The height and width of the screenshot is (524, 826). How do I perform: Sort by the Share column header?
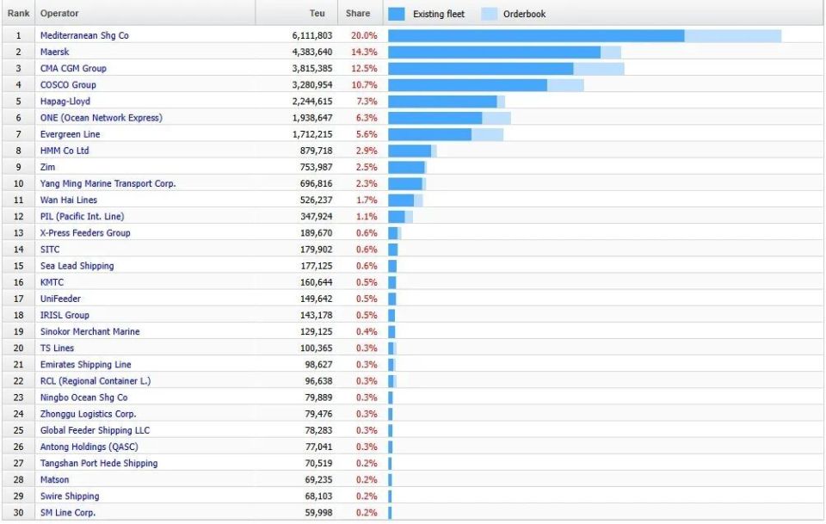[x=360, y=13]
